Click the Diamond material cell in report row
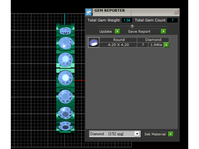The height and width of the screenshot is (149, 199). tap(153, 40)
